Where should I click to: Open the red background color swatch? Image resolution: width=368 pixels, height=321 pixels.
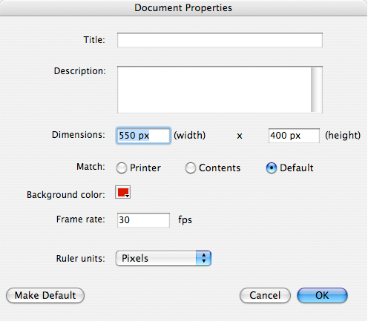[122, 192]
